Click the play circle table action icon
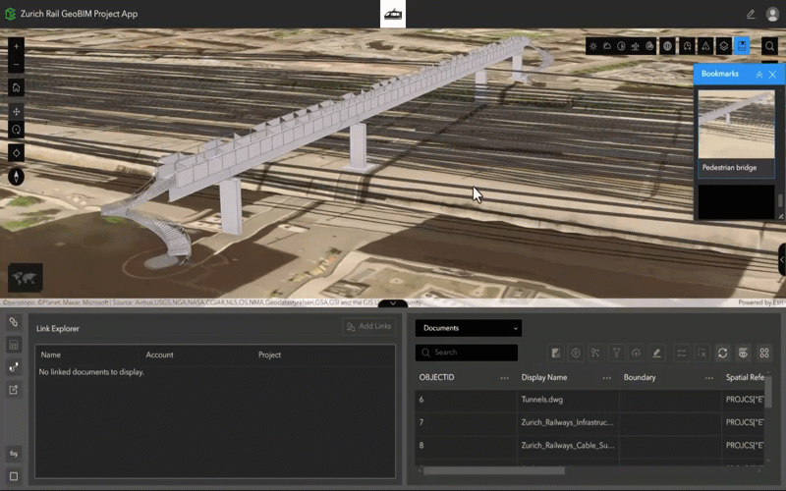 pos(576,354)
